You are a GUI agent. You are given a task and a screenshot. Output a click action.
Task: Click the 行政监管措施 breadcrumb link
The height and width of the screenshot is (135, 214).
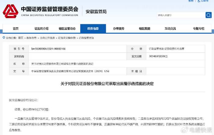87,38
